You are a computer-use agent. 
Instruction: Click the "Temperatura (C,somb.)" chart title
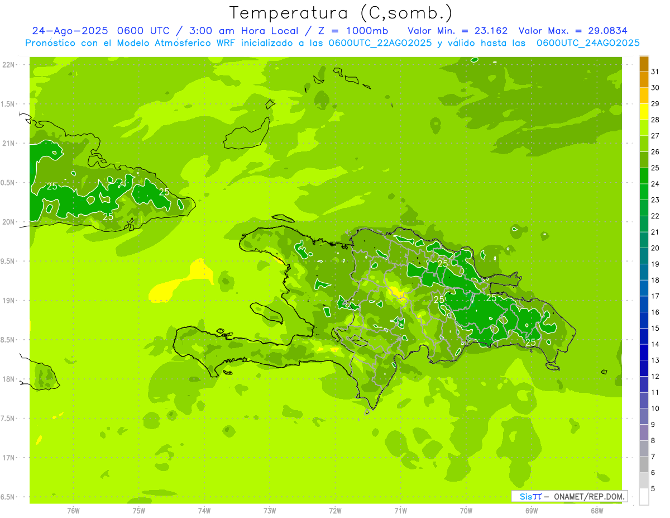341,13
